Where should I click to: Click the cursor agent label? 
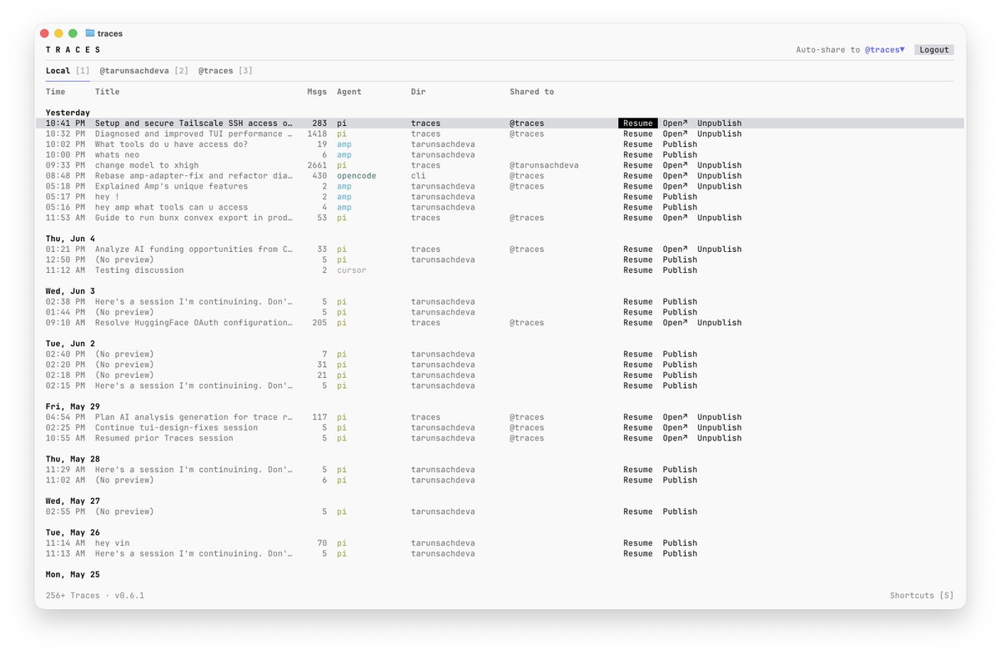point(351,270)
